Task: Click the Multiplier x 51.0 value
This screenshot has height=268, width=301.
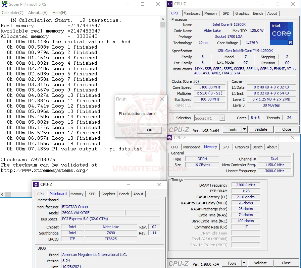Action: (210, 93)
